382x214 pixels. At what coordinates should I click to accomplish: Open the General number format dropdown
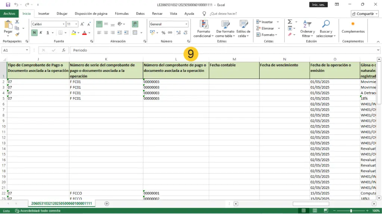tap(187, 24)
